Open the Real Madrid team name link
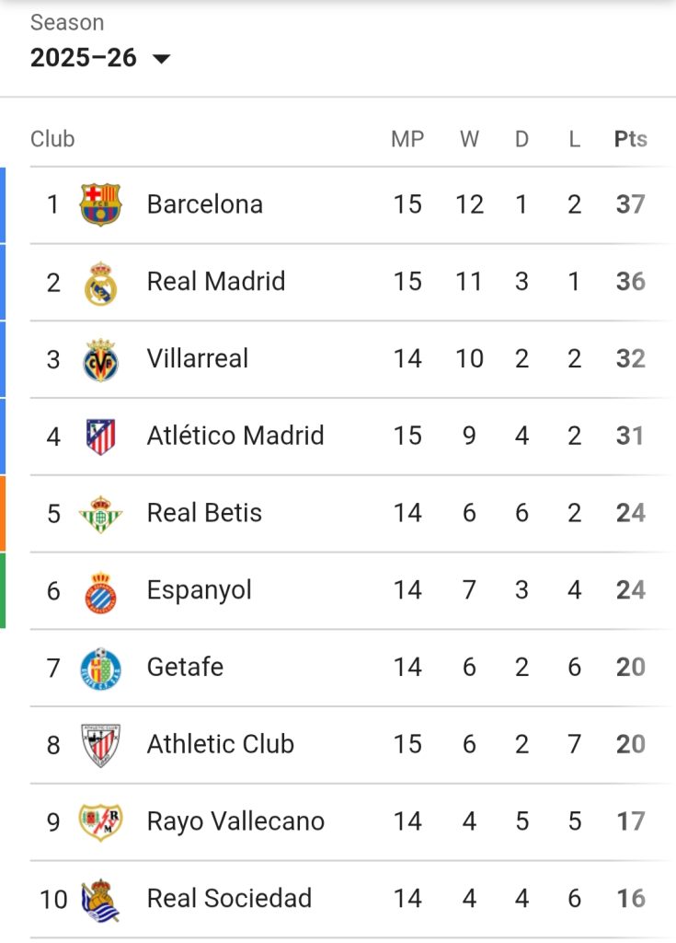 coord(216,282)
